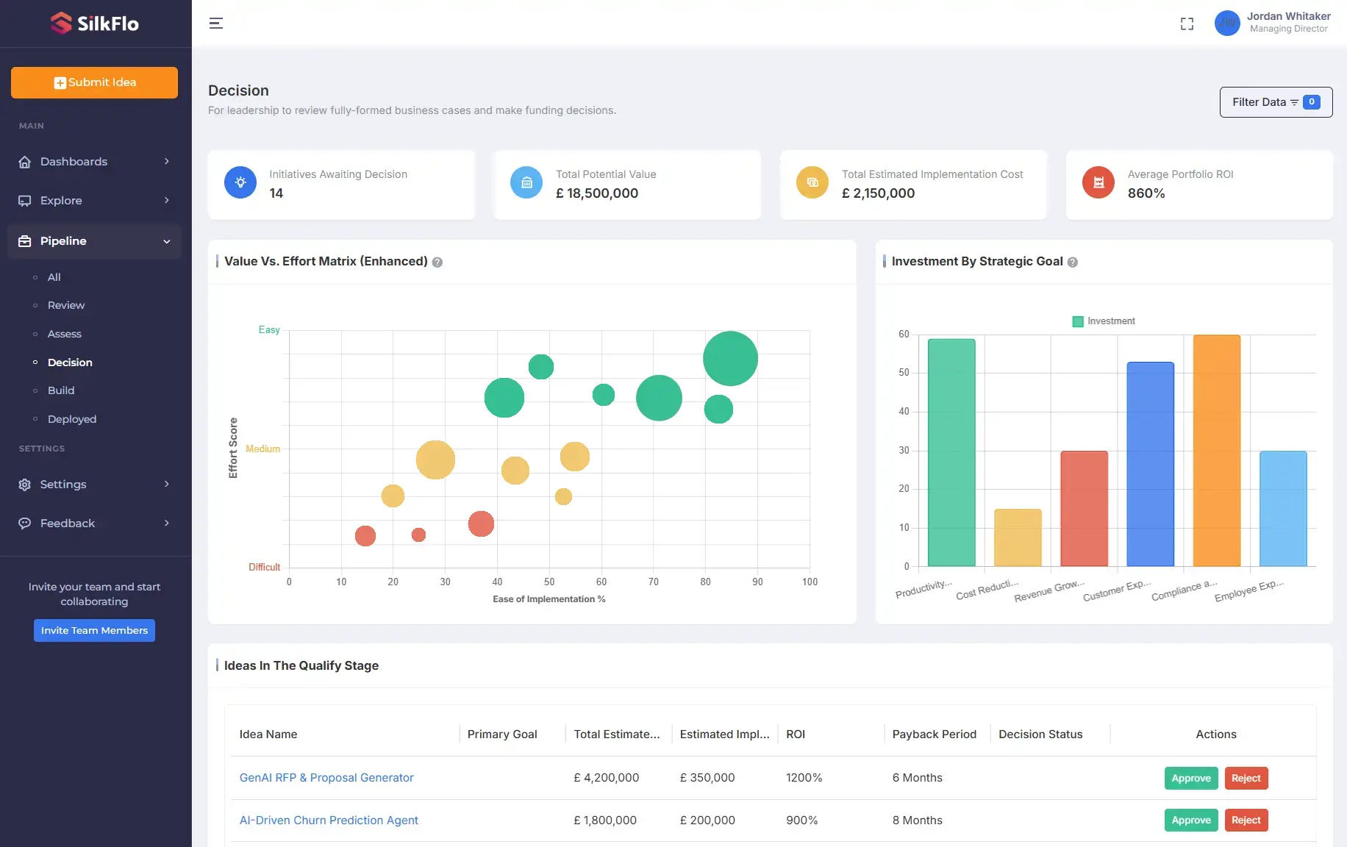Click the green Productivity bar

951,452
